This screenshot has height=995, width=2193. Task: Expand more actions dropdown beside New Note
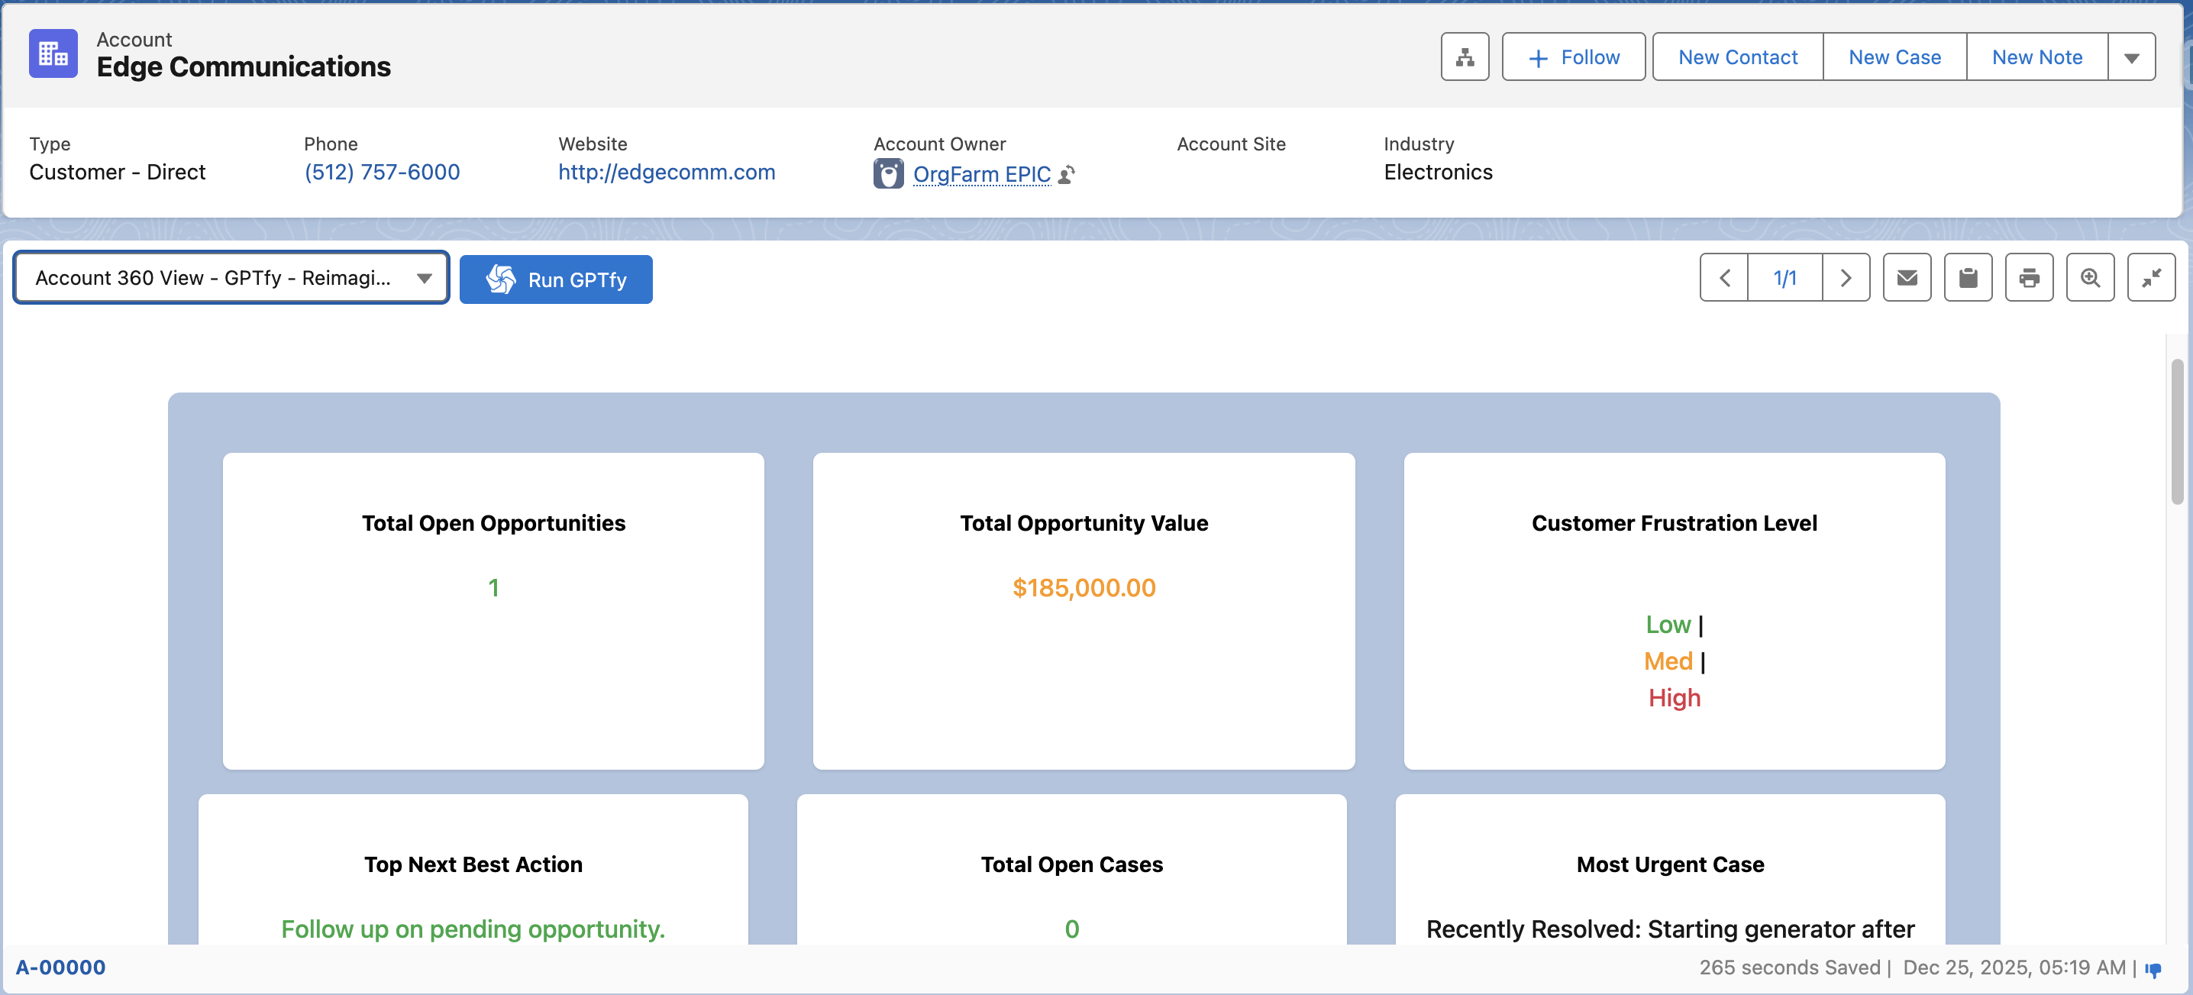[x=2131, y=57]
